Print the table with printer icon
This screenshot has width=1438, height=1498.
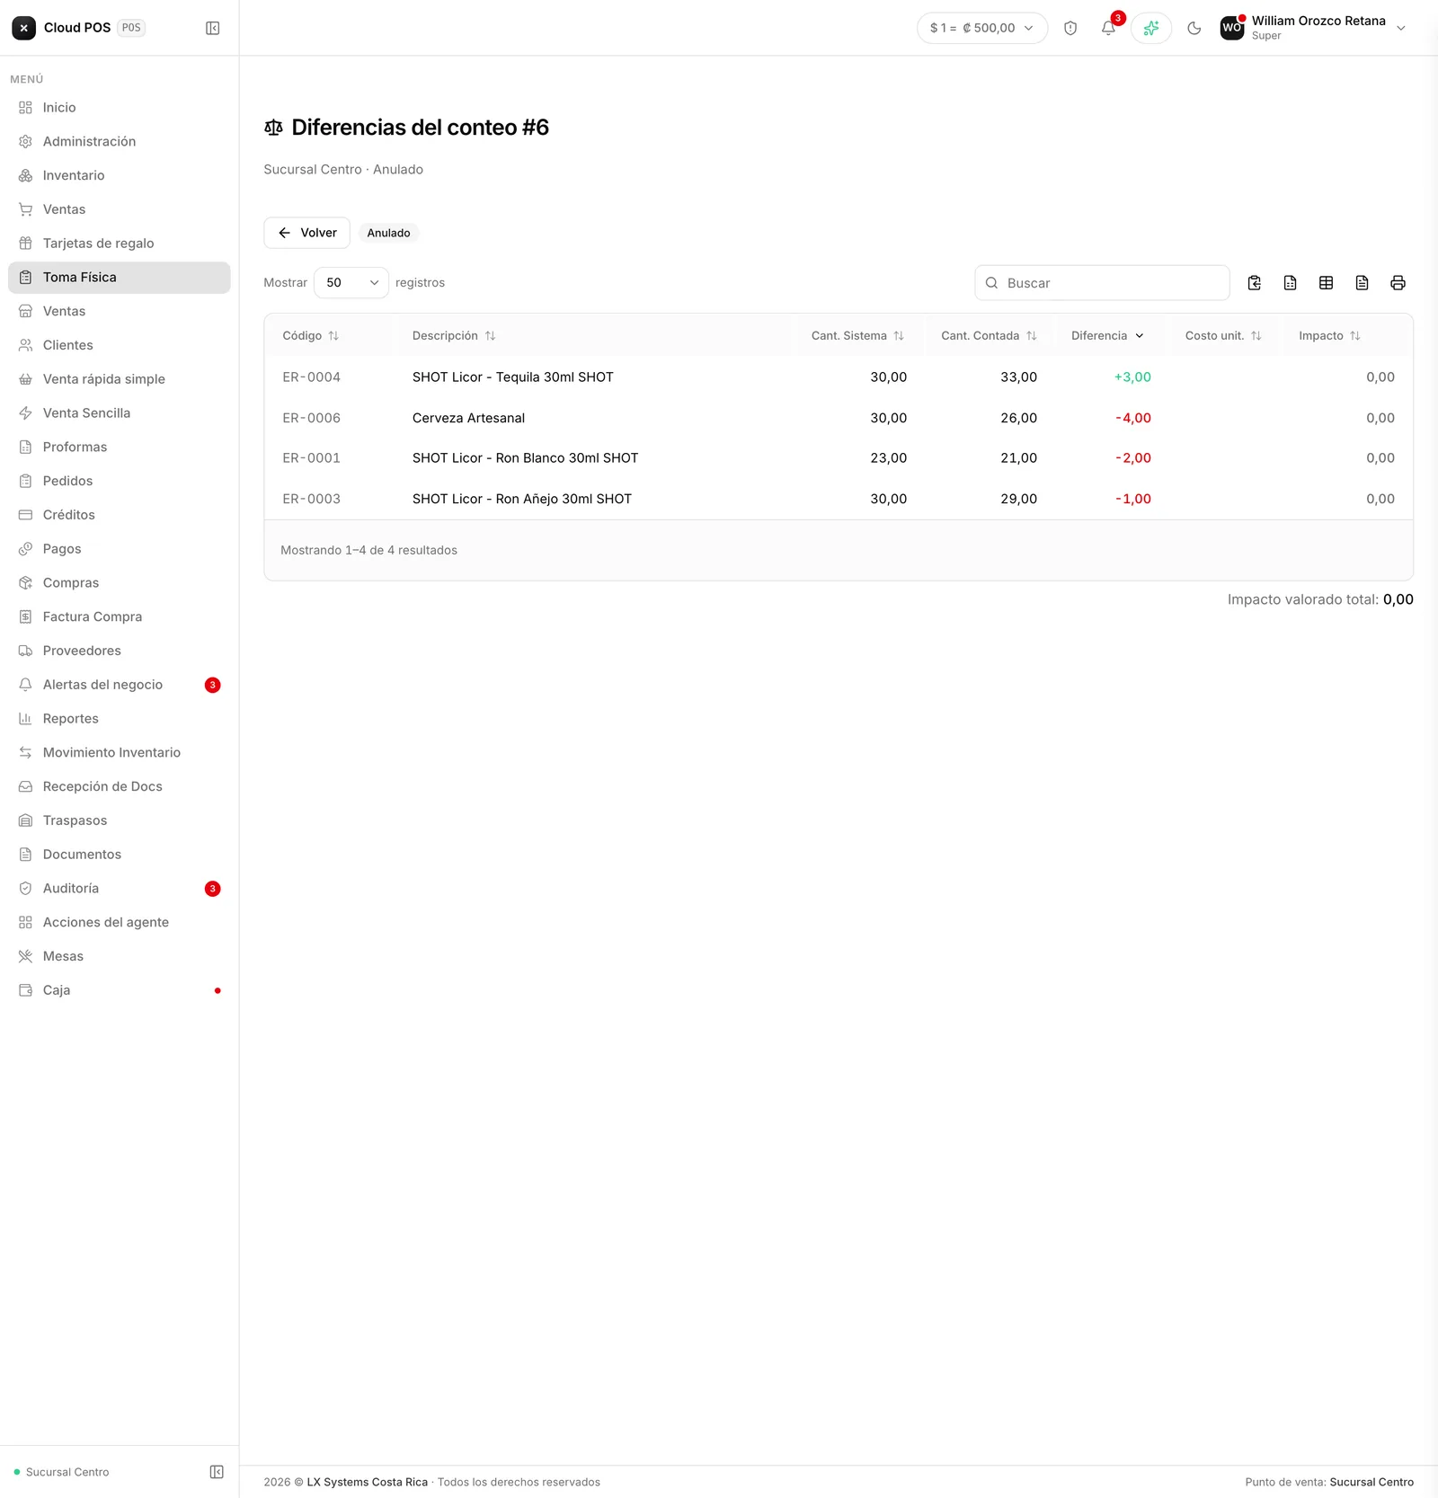click(x=1398, y=282)
